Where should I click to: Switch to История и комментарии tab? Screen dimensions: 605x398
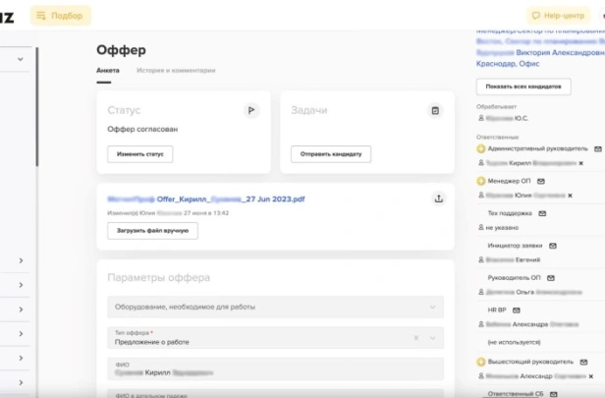176,71
